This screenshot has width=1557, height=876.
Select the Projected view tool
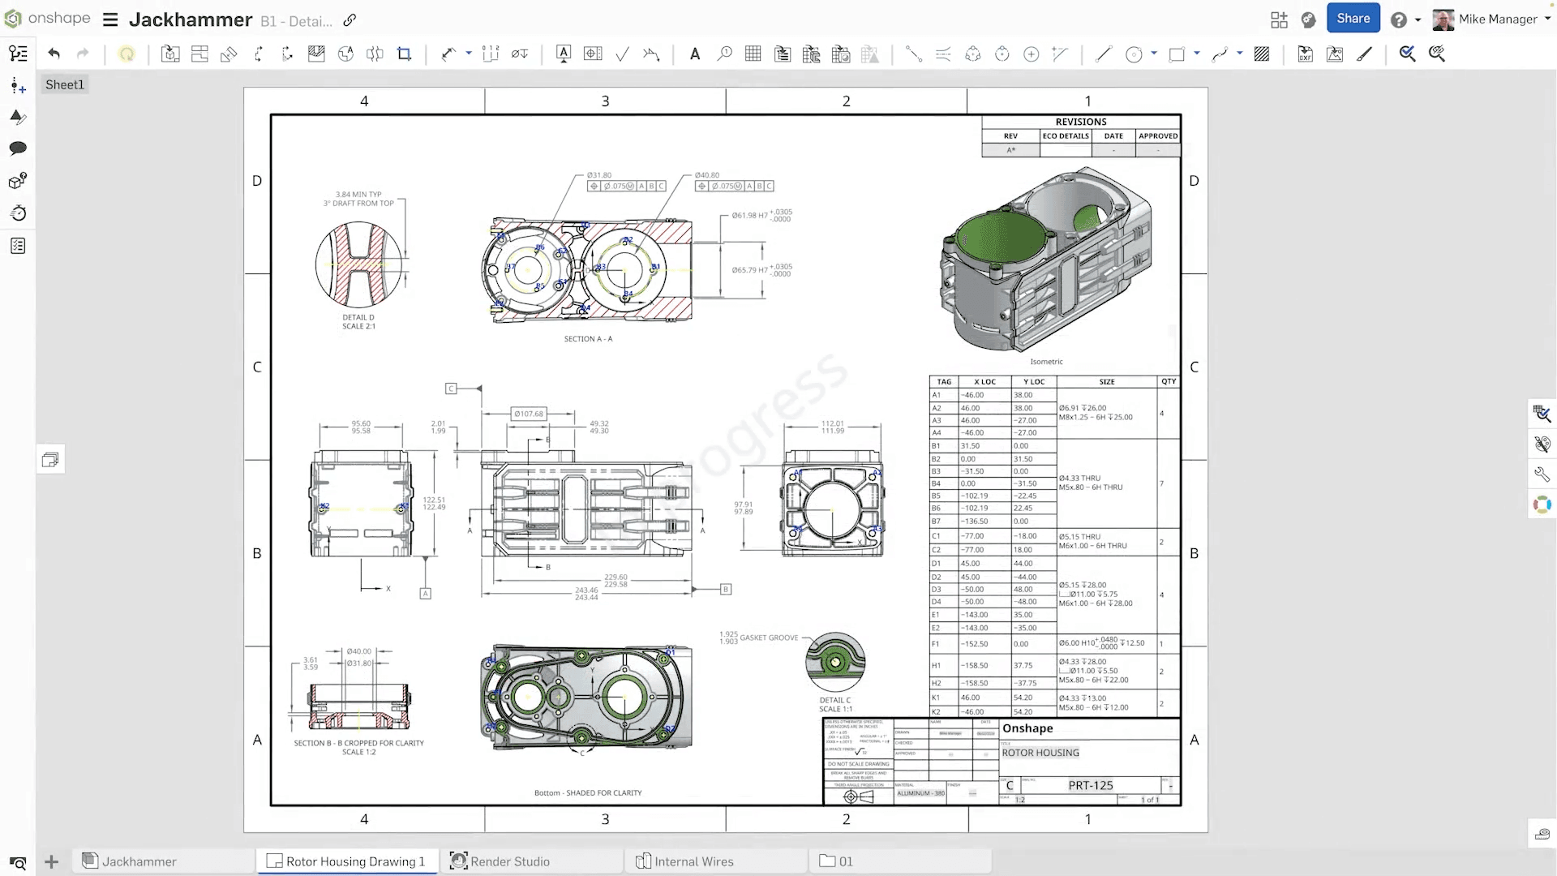(x=199, y=54)
